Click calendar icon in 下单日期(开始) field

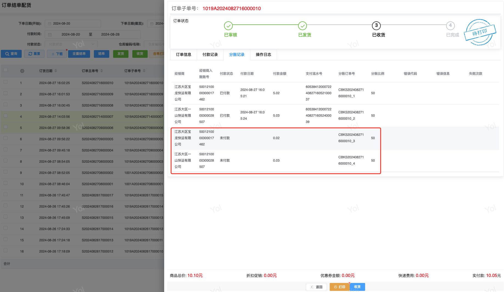point(49,24)
